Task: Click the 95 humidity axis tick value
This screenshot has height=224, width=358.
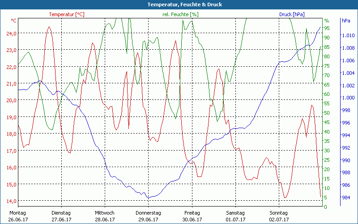Action: 327,28
